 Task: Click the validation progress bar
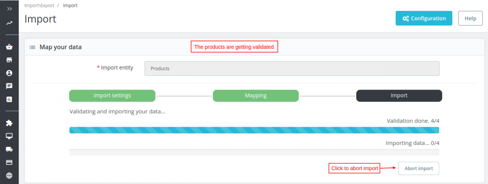(x=254, y=130)
